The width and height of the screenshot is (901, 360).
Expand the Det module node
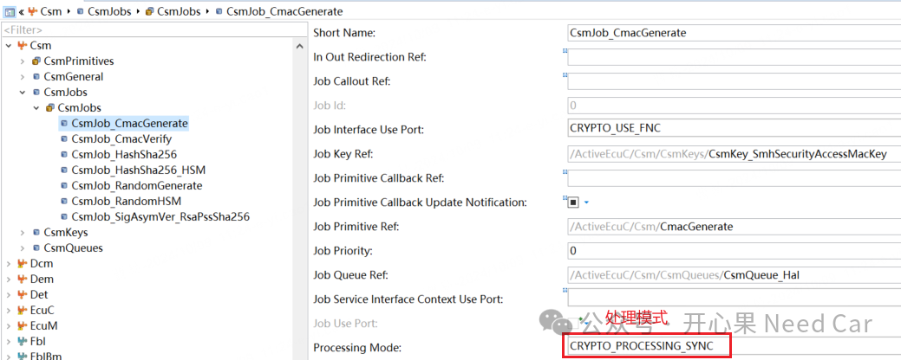click(9, 295)
